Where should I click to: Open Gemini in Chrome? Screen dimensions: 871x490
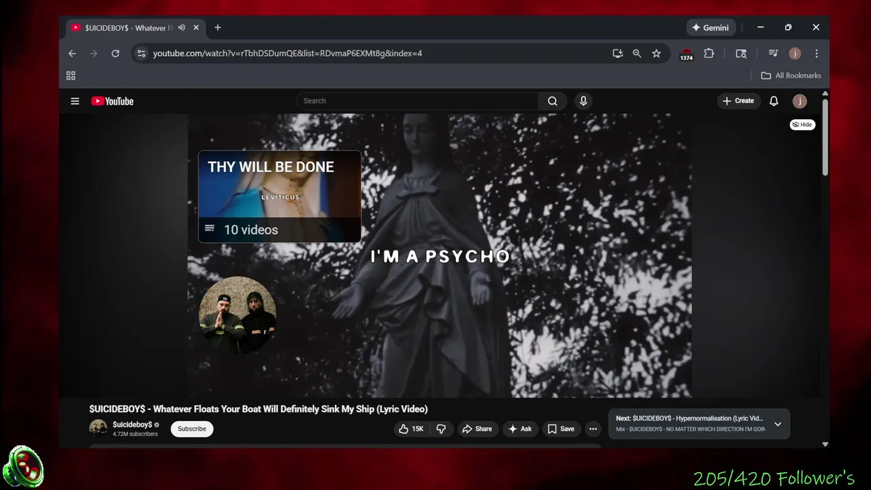(x=710, y=28)
